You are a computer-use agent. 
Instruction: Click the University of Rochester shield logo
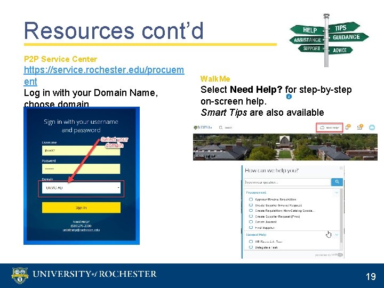tap(20, 275)
